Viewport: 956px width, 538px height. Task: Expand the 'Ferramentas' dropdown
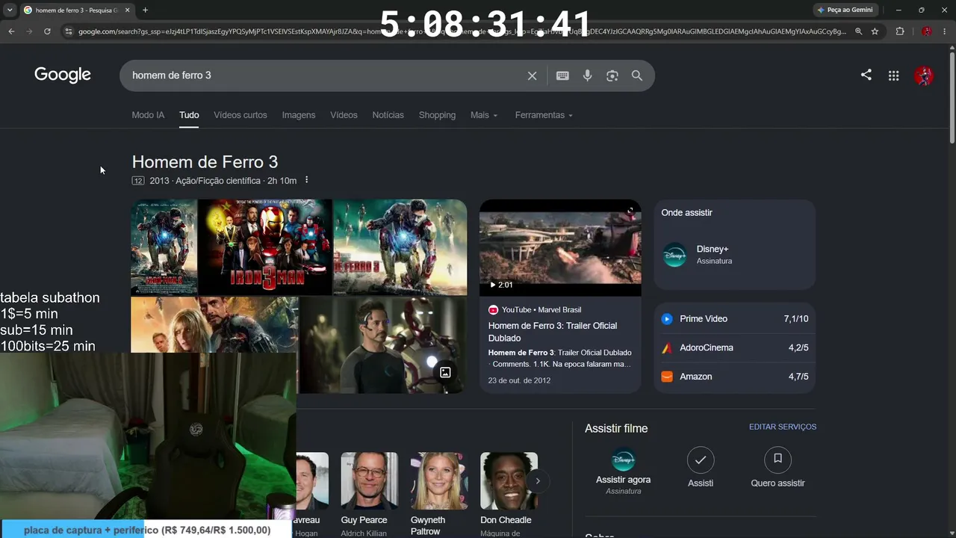(x=544, y=115)
